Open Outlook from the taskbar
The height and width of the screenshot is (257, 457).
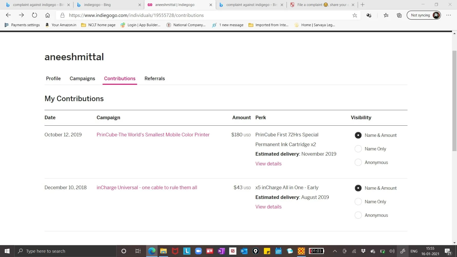[x=244, y=251]
